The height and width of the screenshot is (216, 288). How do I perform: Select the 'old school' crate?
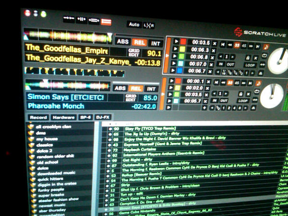tap(48, 162)
